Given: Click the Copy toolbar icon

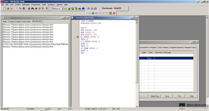Looking at the screenshot, I should tap(20, 9).
